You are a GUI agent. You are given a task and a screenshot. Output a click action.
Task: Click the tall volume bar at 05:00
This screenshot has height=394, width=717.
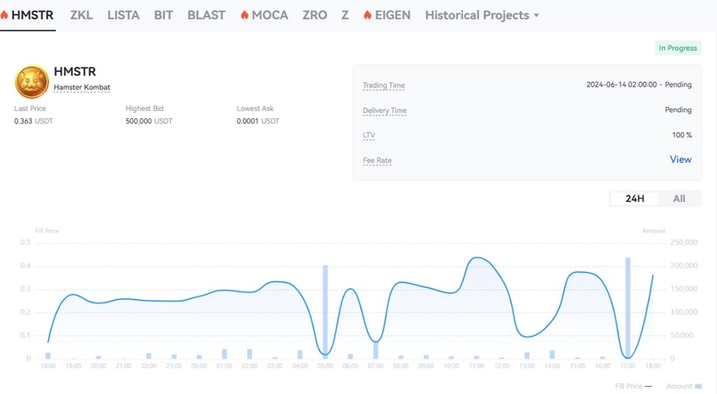tap(325, 312)
